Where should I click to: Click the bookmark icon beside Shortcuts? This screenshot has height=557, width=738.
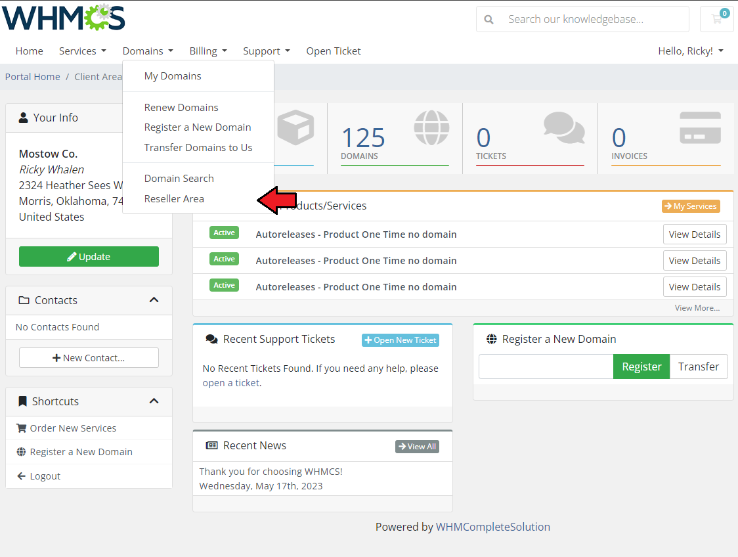click(x=22, y=401)
